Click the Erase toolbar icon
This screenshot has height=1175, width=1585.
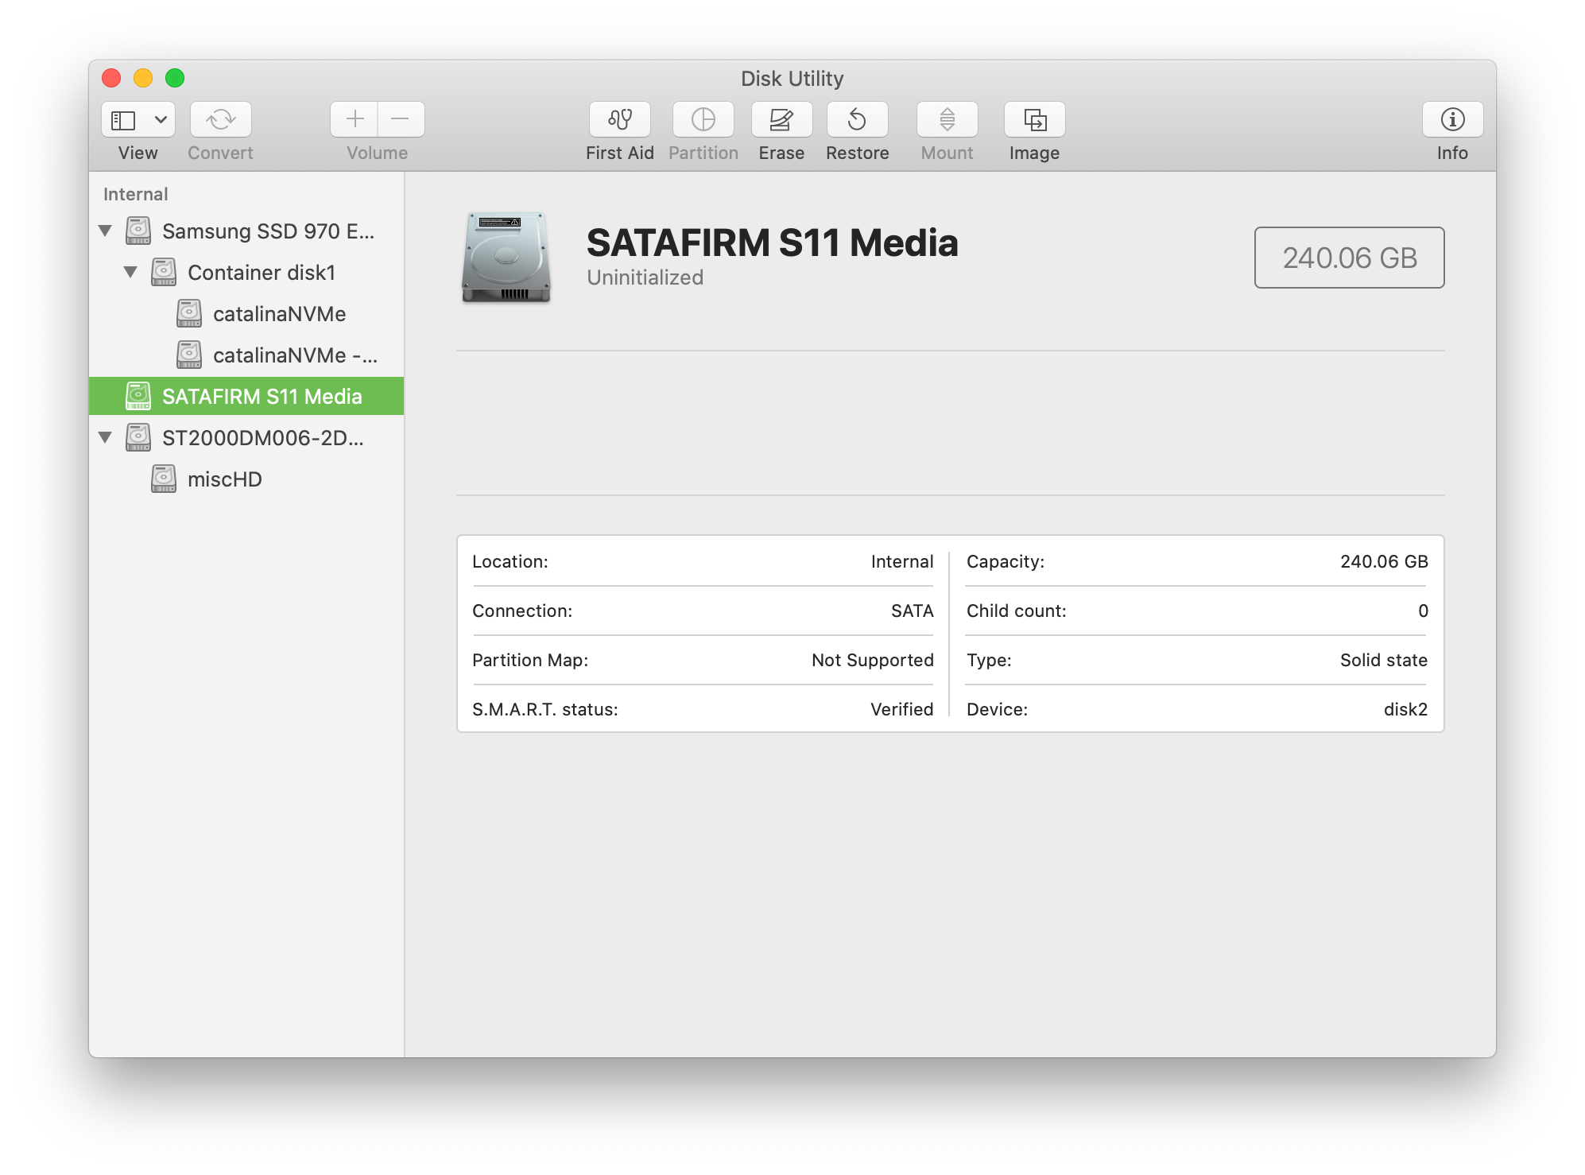click(781, 119)
